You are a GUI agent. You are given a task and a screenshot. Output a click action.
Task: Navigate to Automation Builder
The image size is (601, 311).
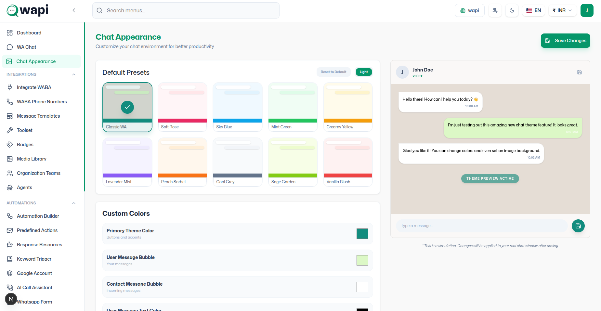pos(42,216)
